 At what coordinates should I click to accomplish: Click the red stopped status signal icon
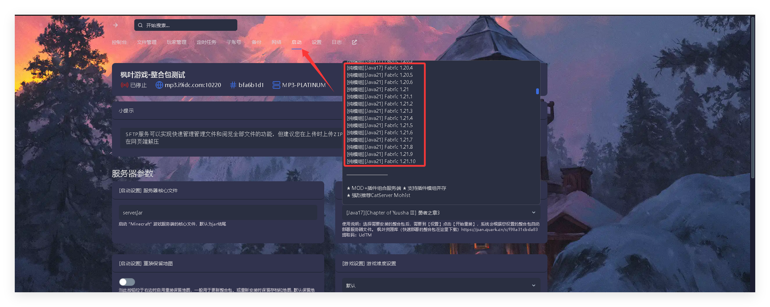tap(124, 85)
